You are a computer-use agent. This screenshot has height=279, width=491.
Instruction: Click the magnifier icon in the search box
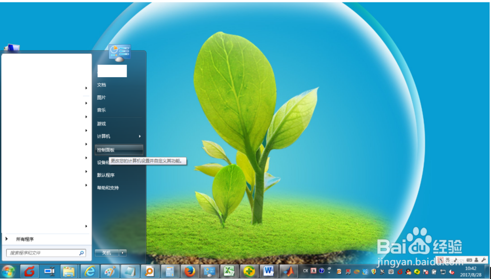[x=82, y=252]
